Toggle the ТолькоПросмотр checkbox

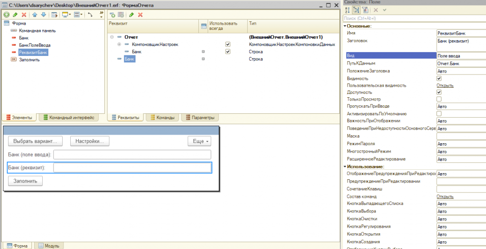click(x=439, y=99)
